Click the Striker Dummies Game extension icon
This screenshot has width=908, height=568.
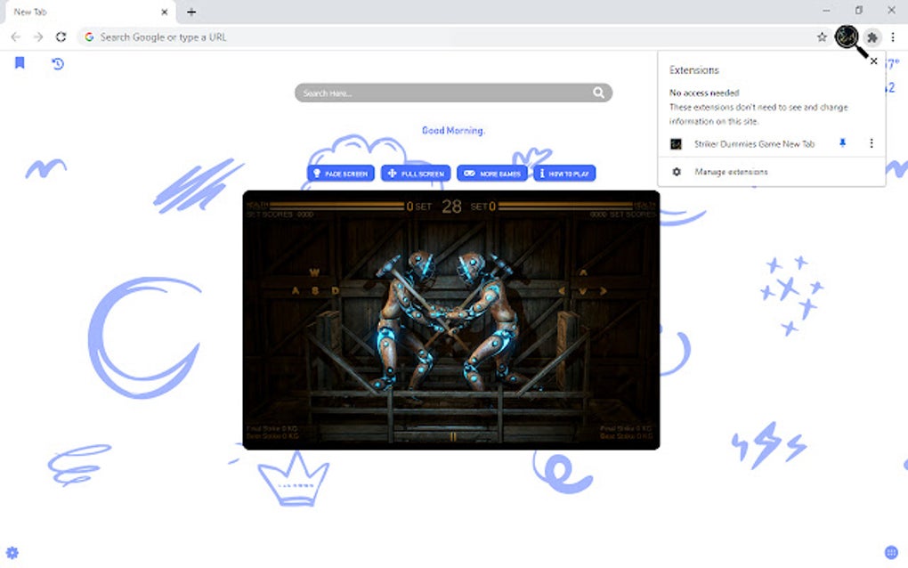pos(677,143)
